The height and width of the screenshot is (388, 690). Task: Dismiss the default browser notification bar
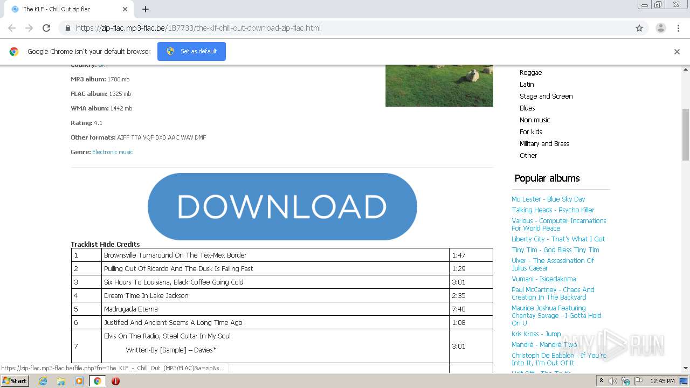(677, 52)
